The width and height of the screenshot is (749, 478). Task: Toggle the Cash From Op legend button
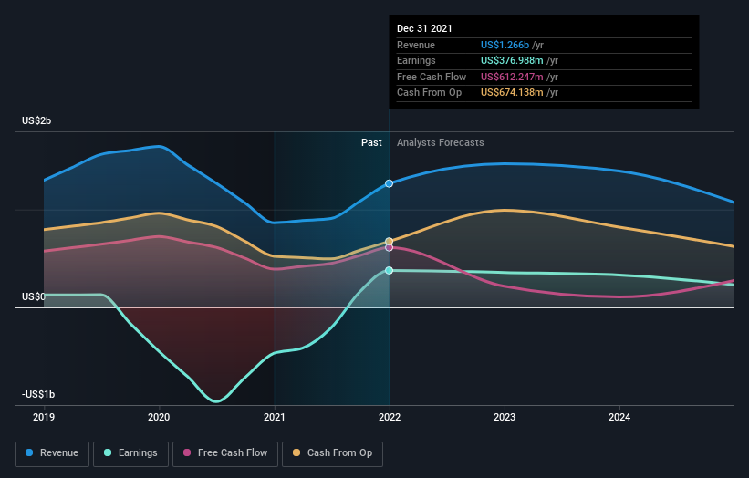[x=332, y=453]
